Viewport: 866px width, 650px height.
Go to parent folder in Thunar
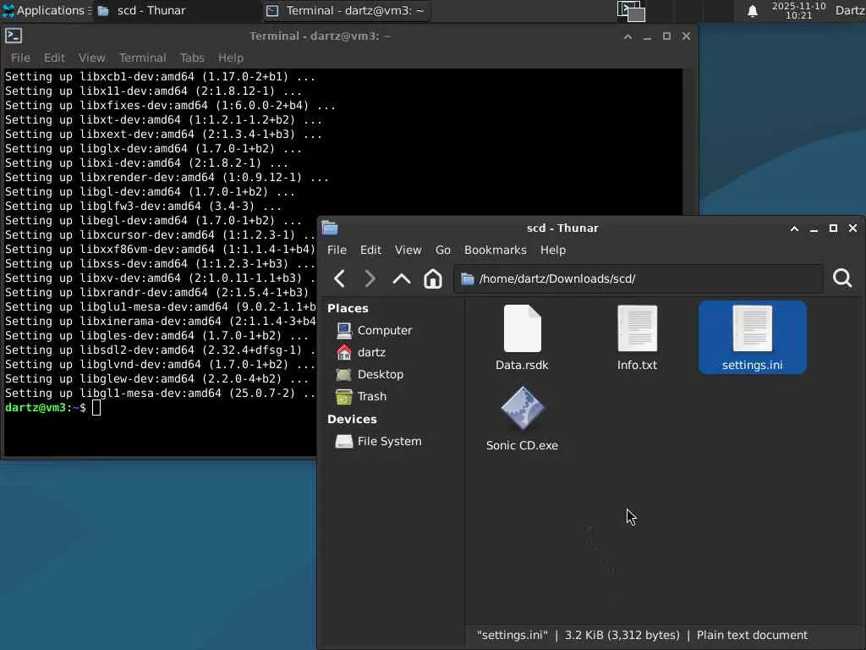click(402, 278)
